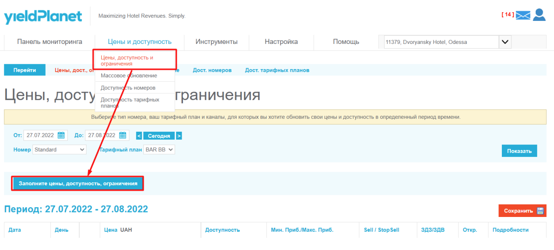The height and width of the screenshot is (250, 554).
Task: Go to next period arrow
Action: coord(179,136)
